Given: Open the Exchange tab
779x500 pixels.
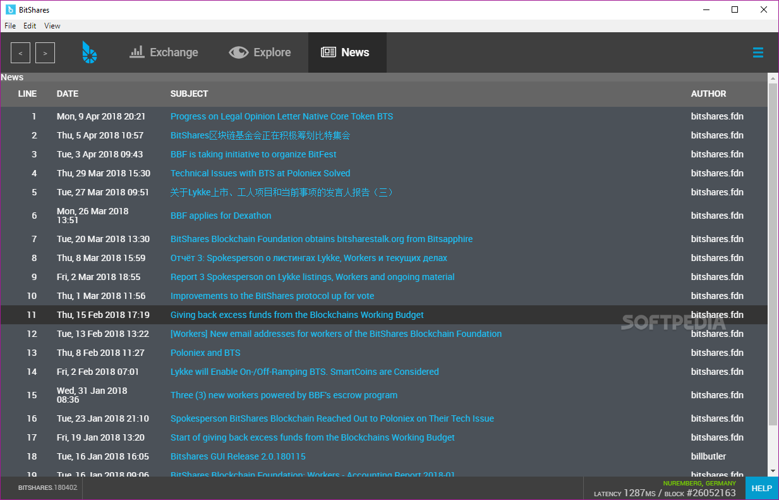Looking at the screenshot, I should coord(164,52).
